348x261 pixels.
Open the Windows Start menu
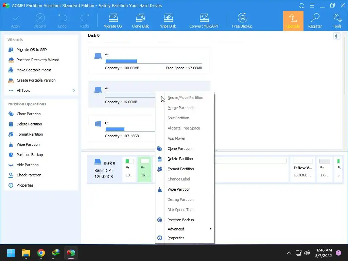(x=11, y=253)
